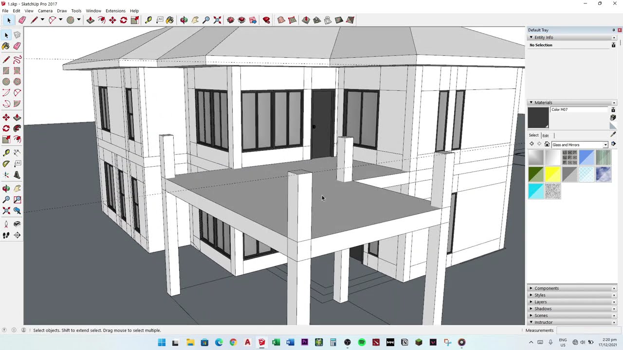
Task: Select the 3D Text tool
Action: click(17, 175)
